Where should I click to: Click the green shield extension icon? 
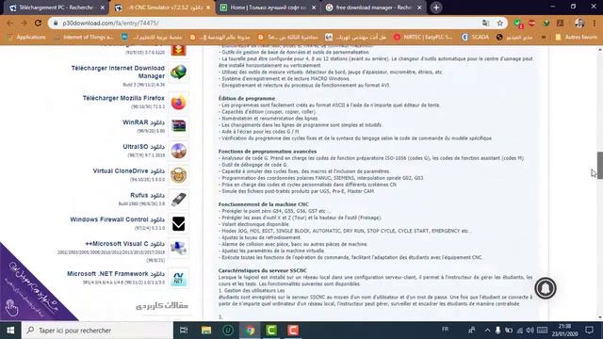[517, 24]
